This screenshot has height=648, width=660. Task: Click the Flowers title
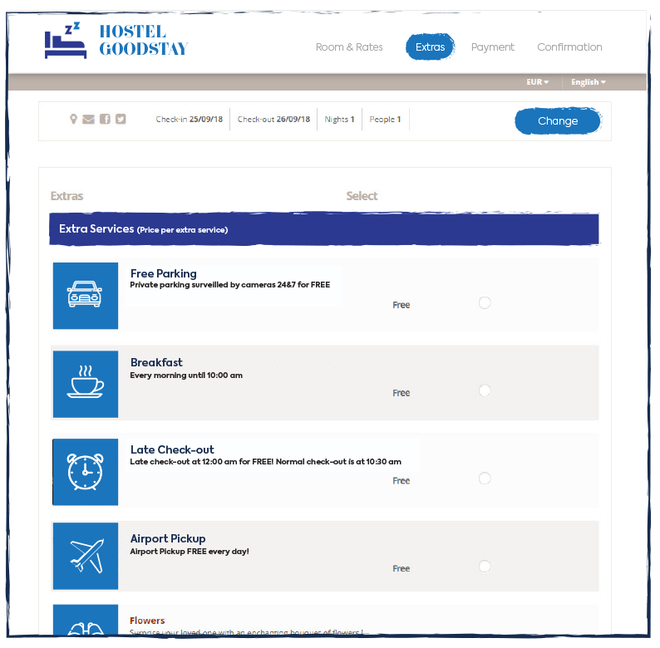[147, 621]
